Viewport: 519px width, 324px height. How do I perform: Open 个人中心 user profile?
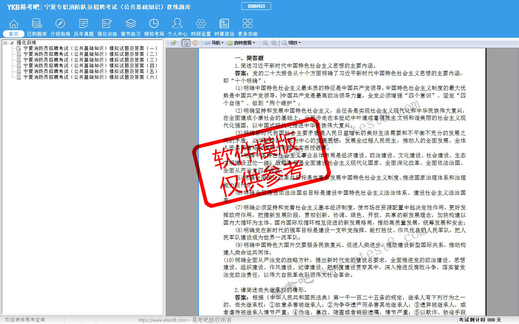pyautogui.click(x=177, y=27)
